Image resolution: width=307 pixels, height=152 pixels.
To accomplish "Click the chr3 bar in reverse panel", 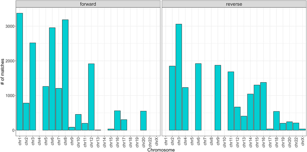I will [179, 77].
